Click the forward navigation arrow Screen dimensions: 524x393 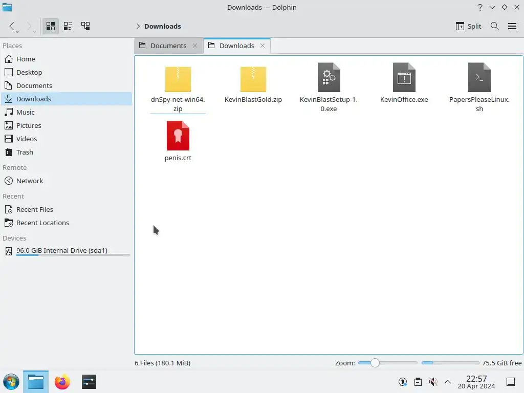click(29, 26)
